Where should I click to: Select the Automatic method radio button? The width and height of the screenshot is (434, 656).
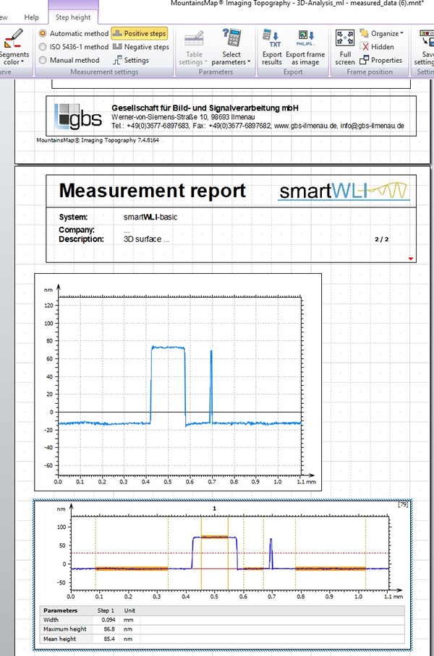(x=43, y=34)
